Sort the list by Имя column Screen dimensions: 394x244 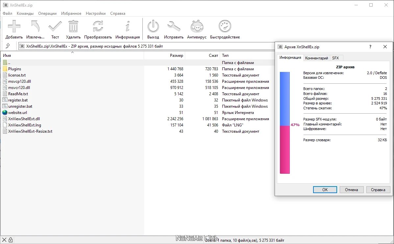pos(72,55)
